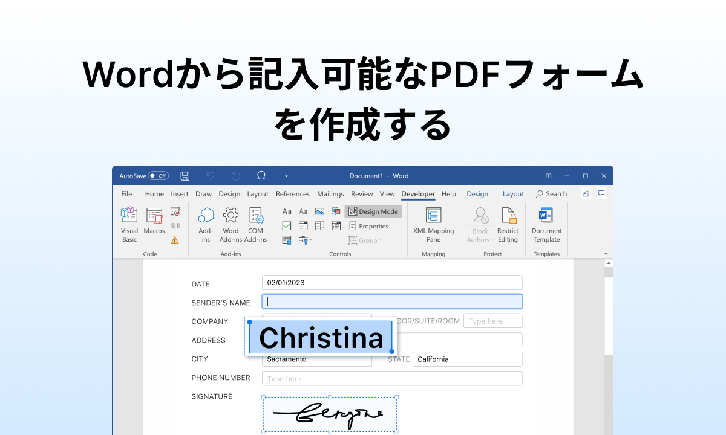Toggle Design Mode off
Screen dimensions: 726x435
(x=373, y=211)
